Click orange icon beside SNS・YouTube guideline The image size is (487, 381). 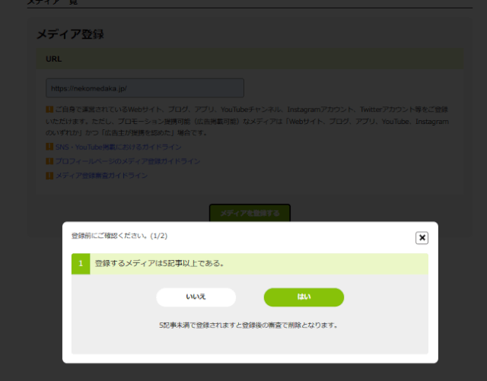click(x=49, y=147)
